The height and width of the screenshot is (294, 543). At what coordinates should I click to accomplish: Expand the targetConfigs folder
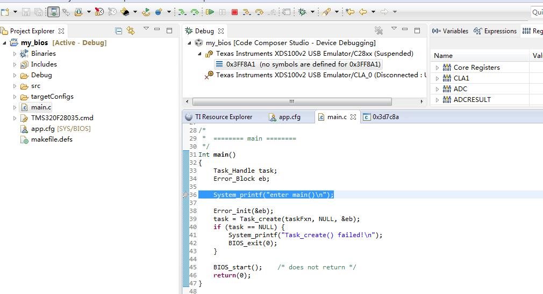tap(15, 97)
